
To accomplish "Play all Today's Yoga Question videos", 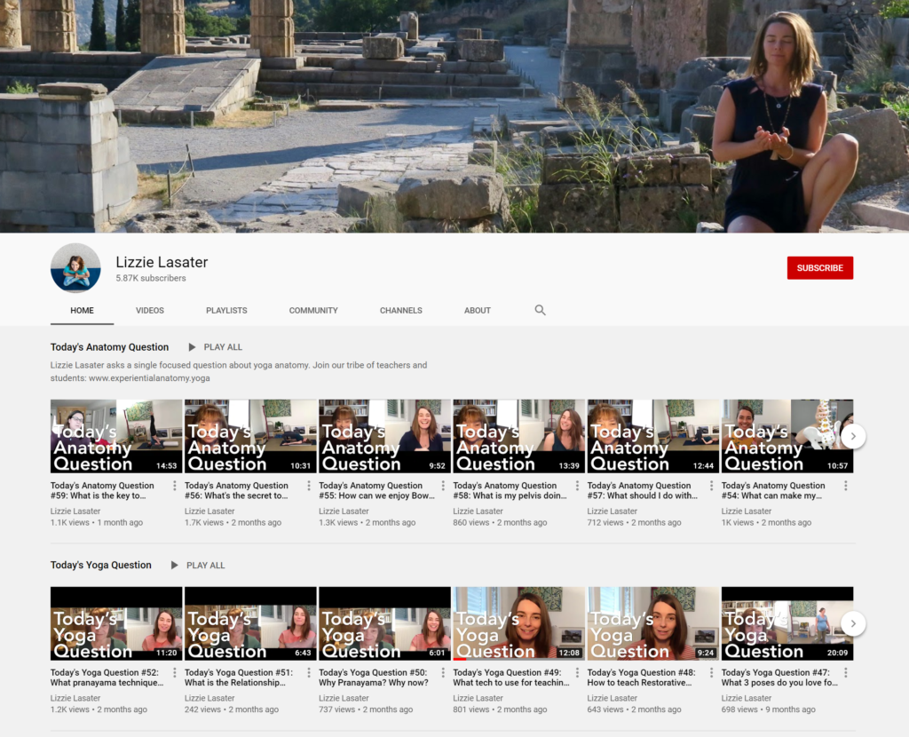I will [198, 566].
